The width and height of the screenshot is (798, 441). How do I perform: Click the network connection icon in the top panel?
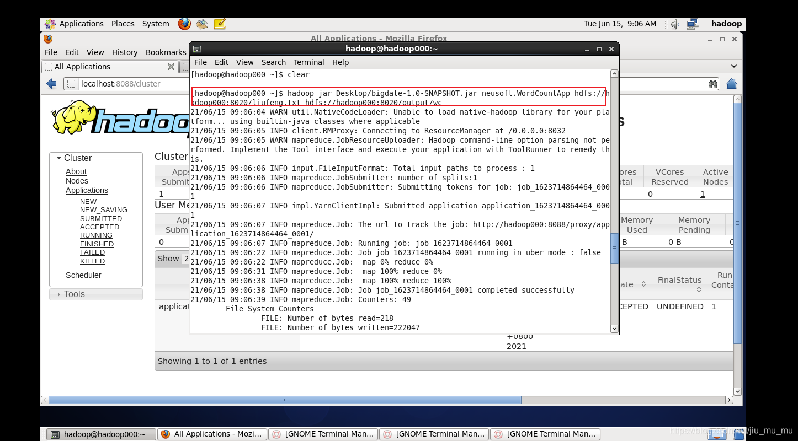(693, 24)
